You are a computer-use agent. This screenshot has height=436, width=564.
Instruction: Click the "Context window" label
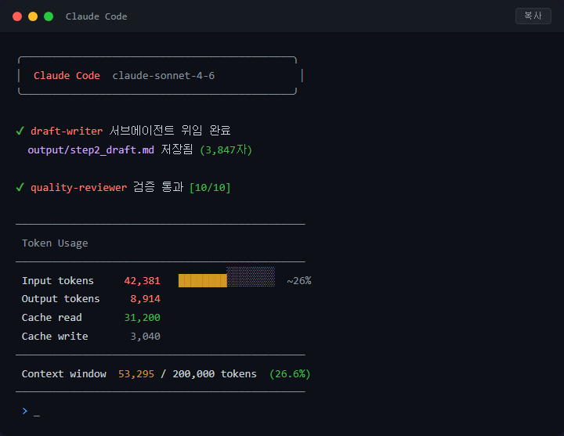click(x=64, y=374)
